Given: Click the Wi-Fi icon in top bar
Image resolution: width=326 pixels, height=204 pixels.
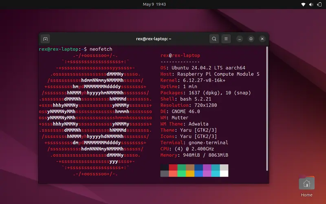Looking at the screenshot, I should coord(303,4).
